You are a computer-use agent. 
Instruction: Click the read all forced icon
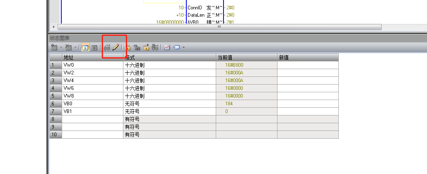pos(155,48)
